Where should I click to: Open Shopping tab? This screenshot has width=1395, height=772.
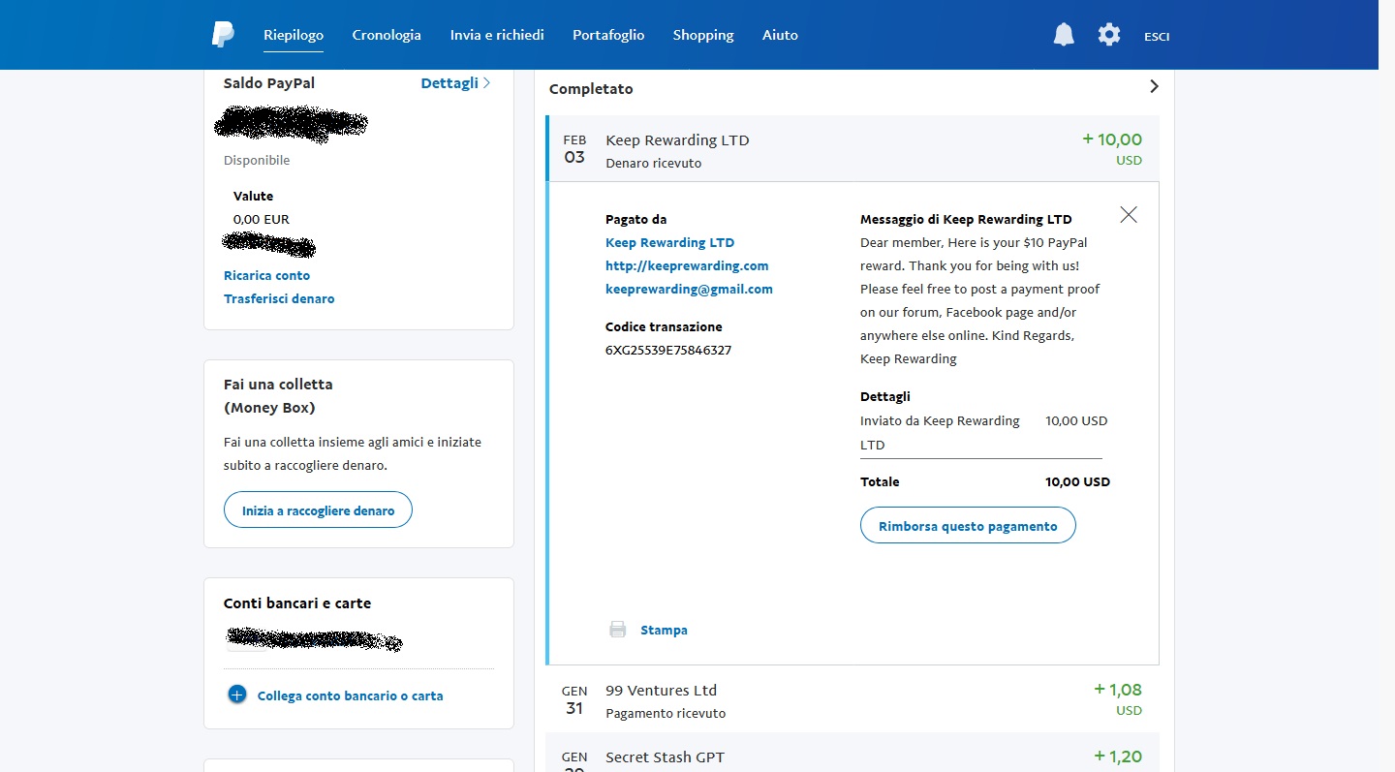(703, 35)
